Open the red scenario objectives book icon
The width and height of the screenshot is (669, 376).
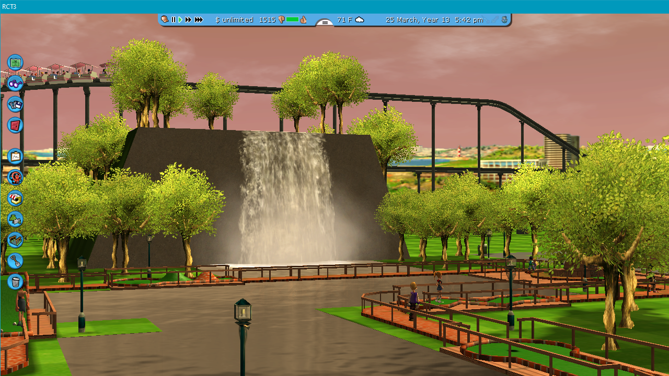click(15, 125)
